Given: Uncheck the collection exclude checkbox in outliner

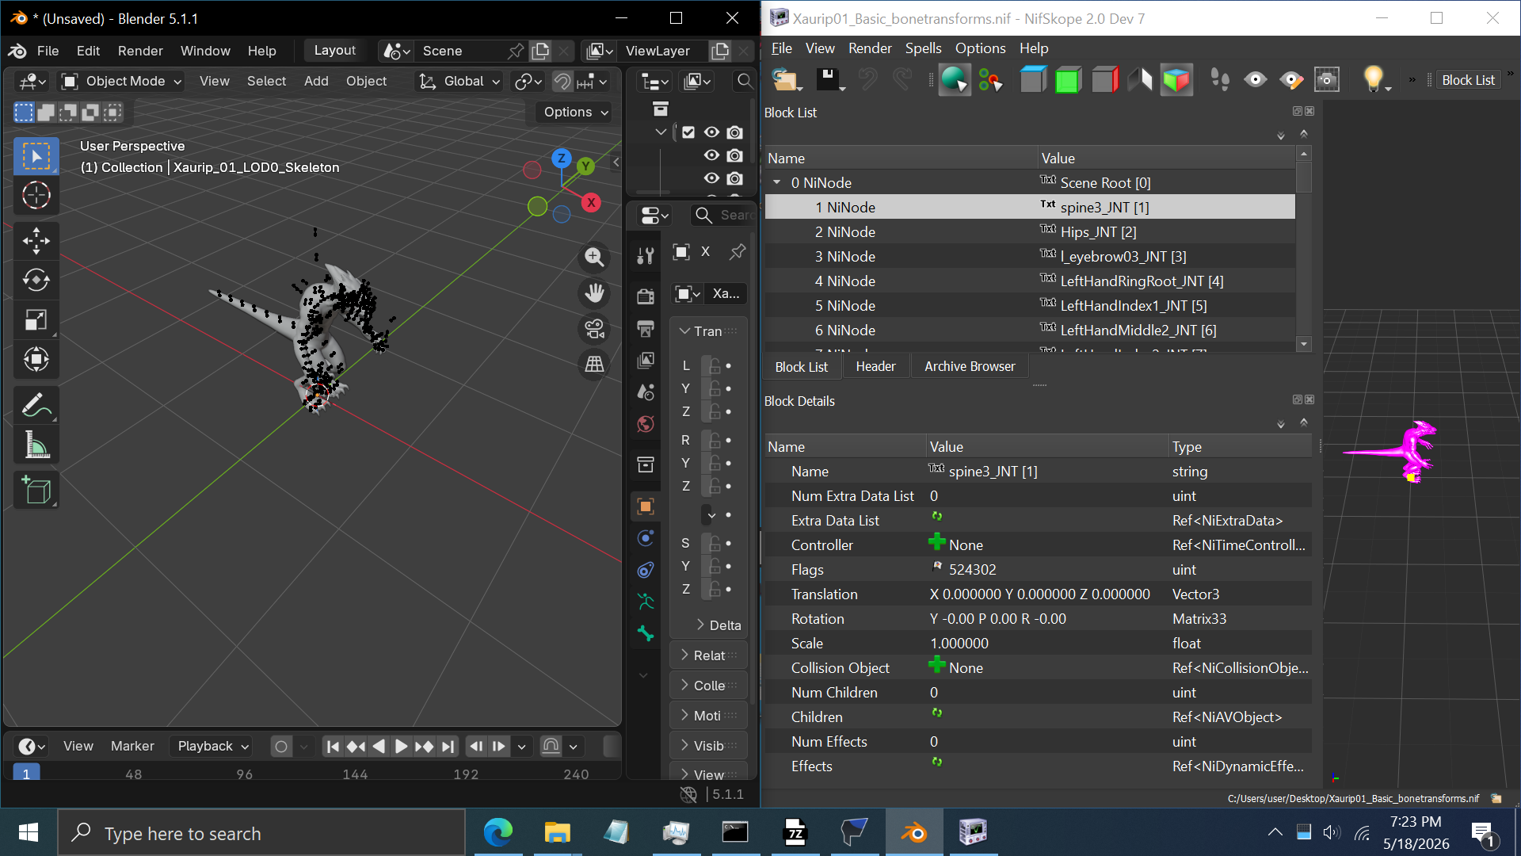Looking at the screenshot, I should 688,132.
